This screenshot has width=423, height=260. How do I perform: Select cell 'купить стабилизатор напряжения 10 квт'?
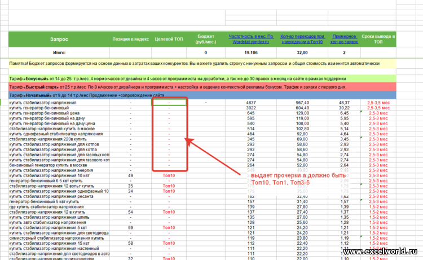click(59, 175)
